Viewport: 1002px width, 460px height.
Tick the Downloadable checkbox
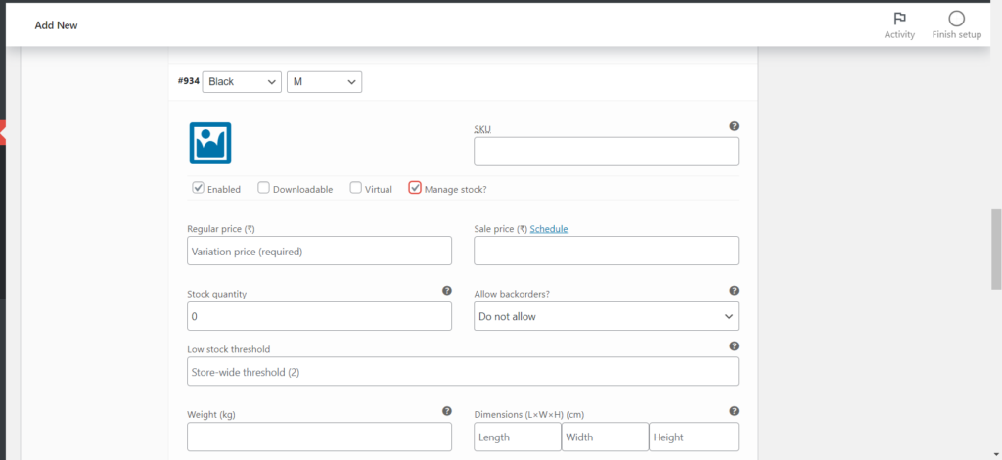tap(263, 188)
